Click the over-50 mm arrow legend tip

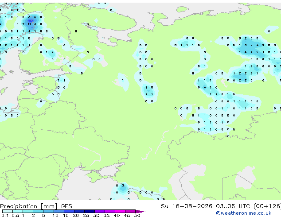(140, 211)
